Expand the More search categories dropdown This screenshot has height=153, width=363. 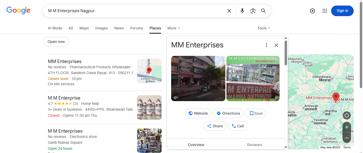174,28
